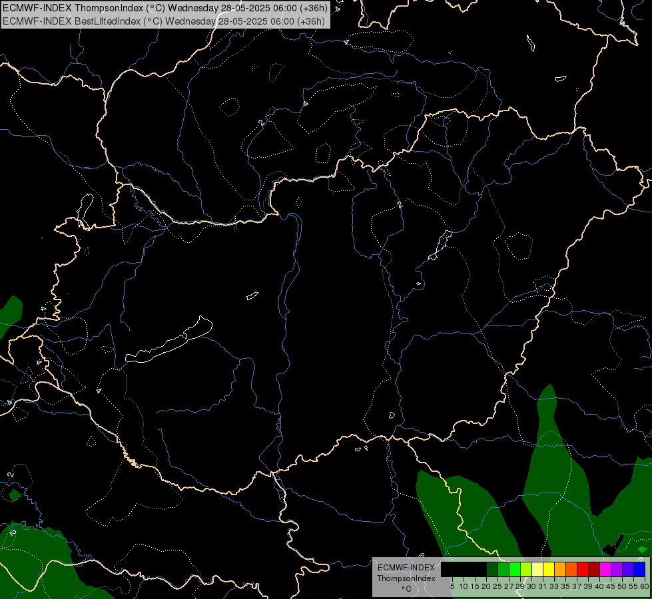Click the legend scale label 29
652x599 pixels.
click(x=520, y=586)
